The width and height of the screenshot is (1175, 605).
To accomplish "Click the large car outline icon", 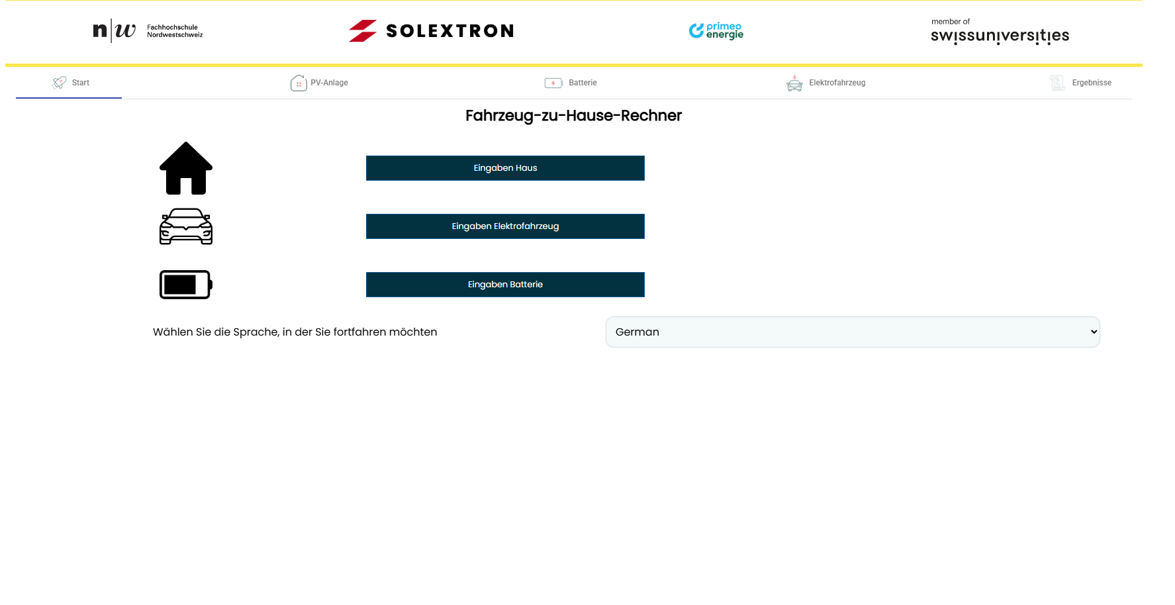I will tap(186, 226).
